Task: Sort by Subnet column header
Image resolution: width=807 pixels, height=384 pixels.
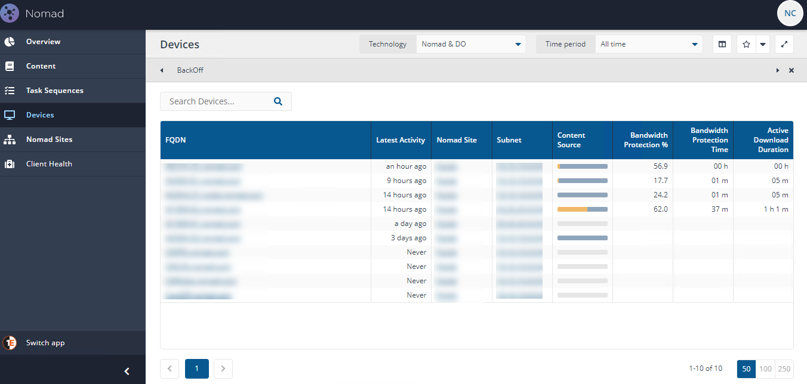Action: tap(522, 140)
